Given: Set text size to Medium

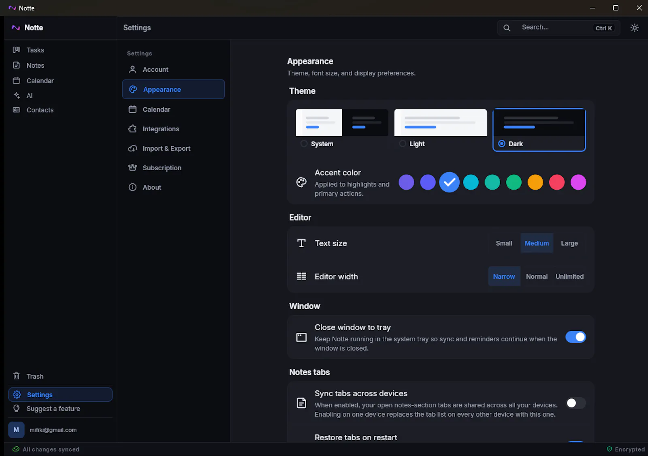Looking at the screenshot, I should coord(537,243).
